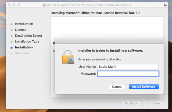Click the installation progress bar
Image resolution: width=172 pixels, height=112 pixels.
pyautogui.click(x=53, y=51)
